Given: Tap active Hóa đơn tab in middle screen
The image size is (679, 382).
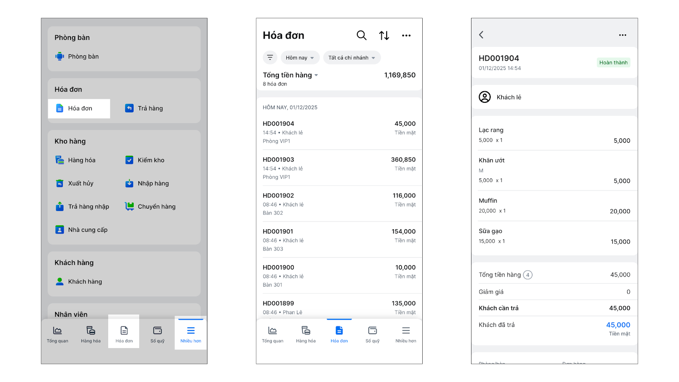Looking at the screenshot, I should (339, 334).
